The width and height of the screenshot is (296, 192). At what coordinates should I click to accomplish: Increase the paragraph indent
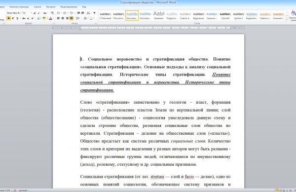[x=83, y=13]
